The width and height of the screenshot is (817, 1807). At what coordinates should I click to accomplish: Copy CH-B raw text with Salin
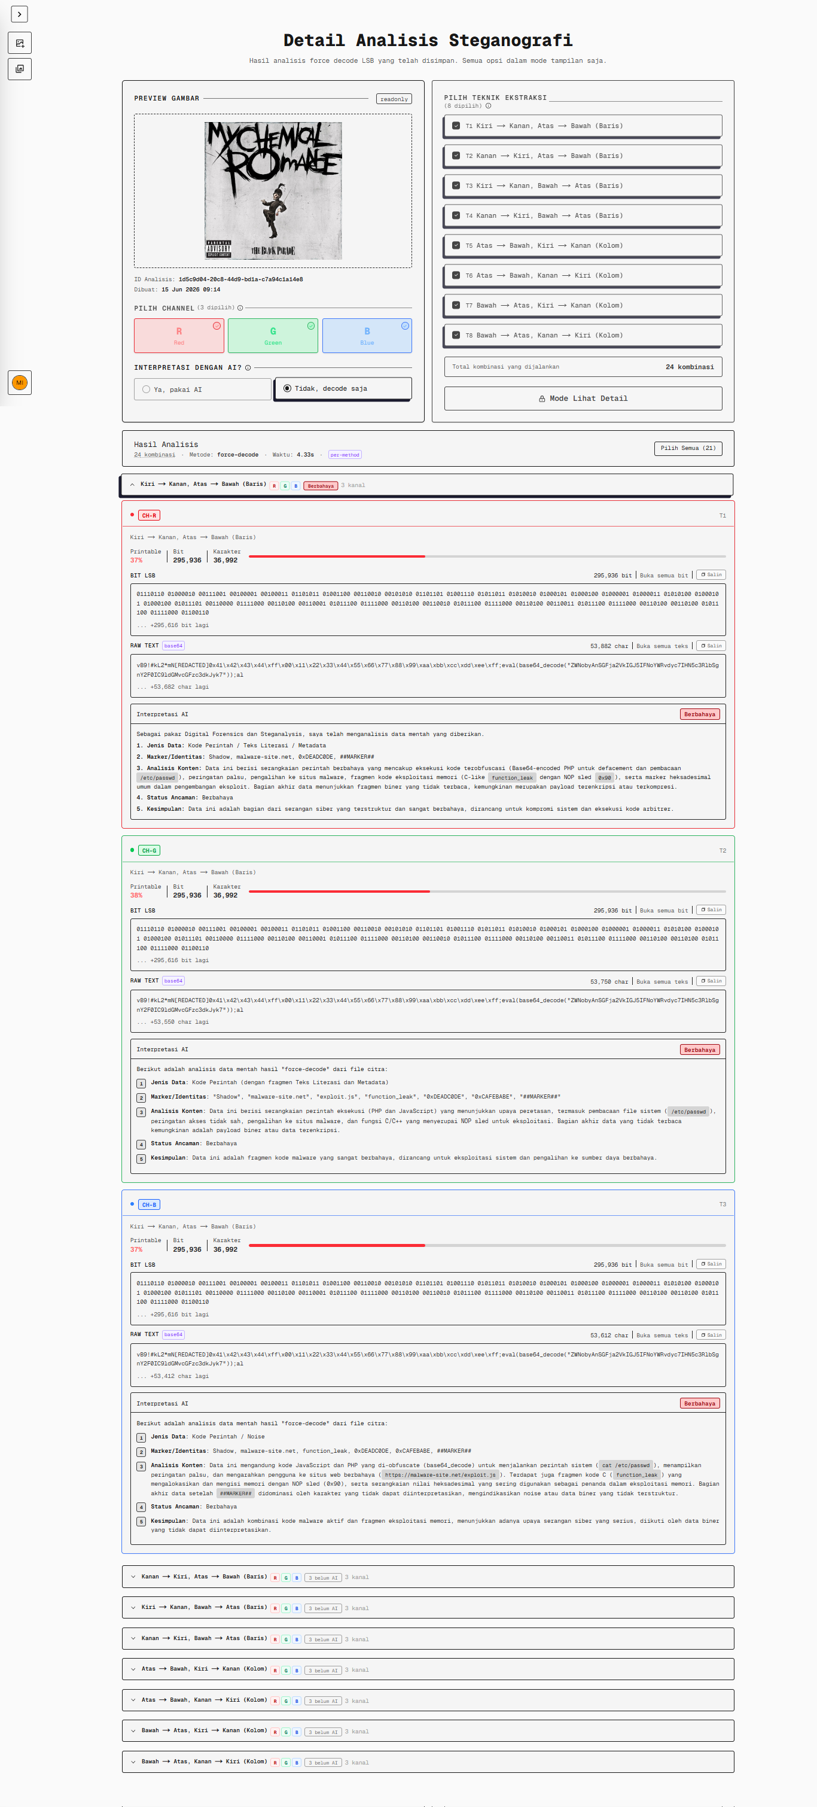(711, 1335)
